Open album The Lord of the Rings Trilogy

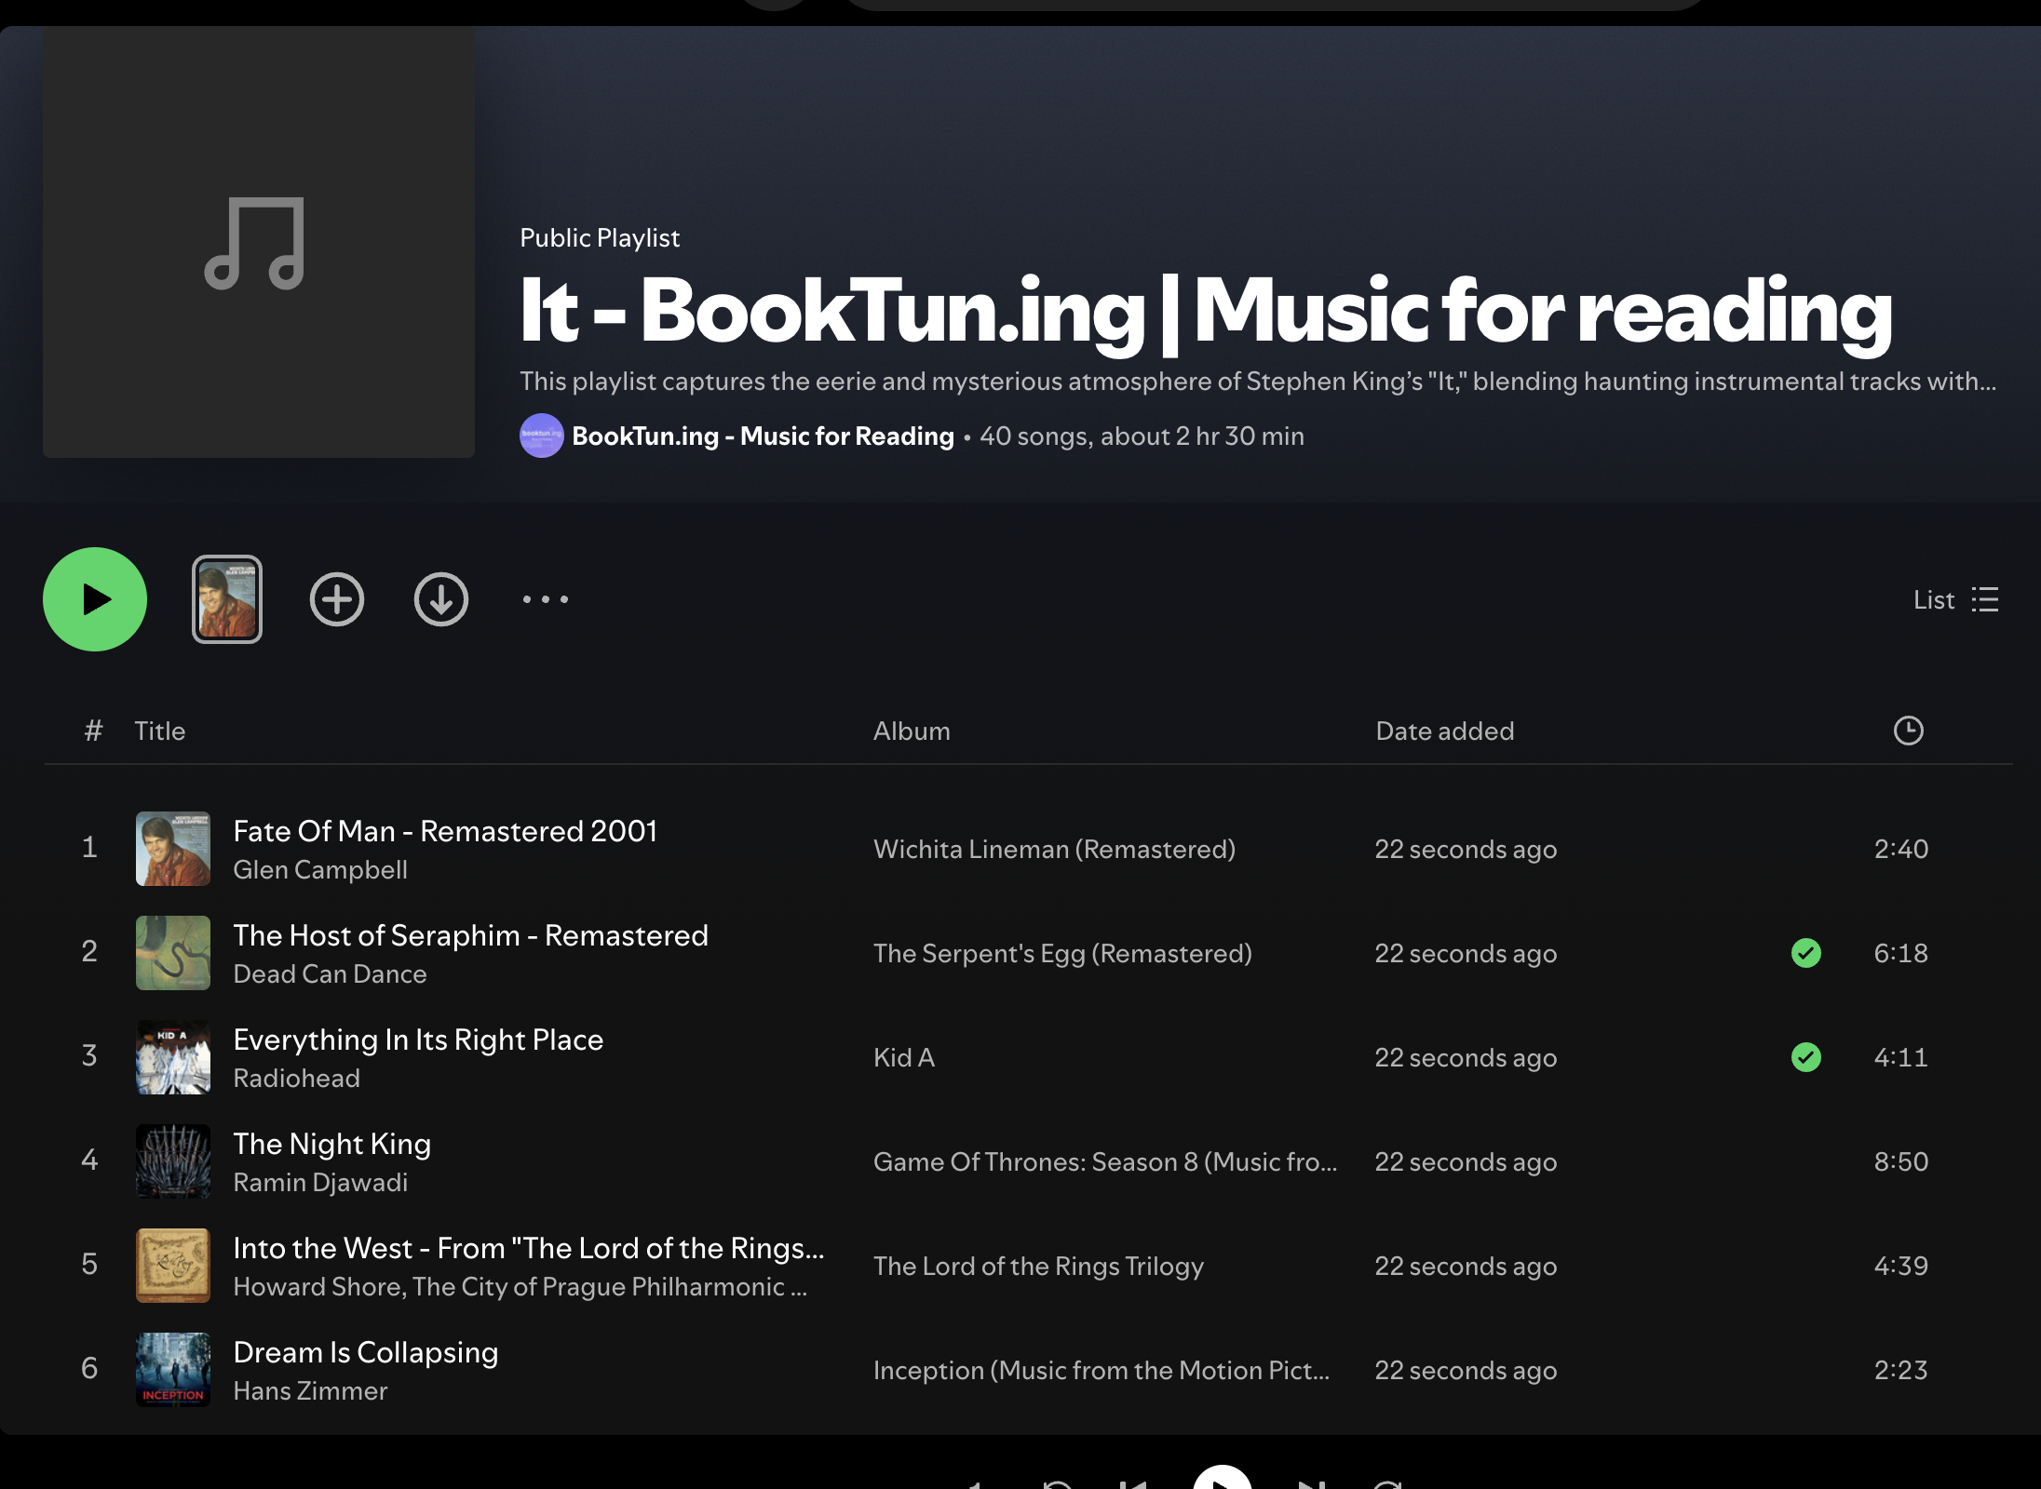[x=1038, y=1266]
